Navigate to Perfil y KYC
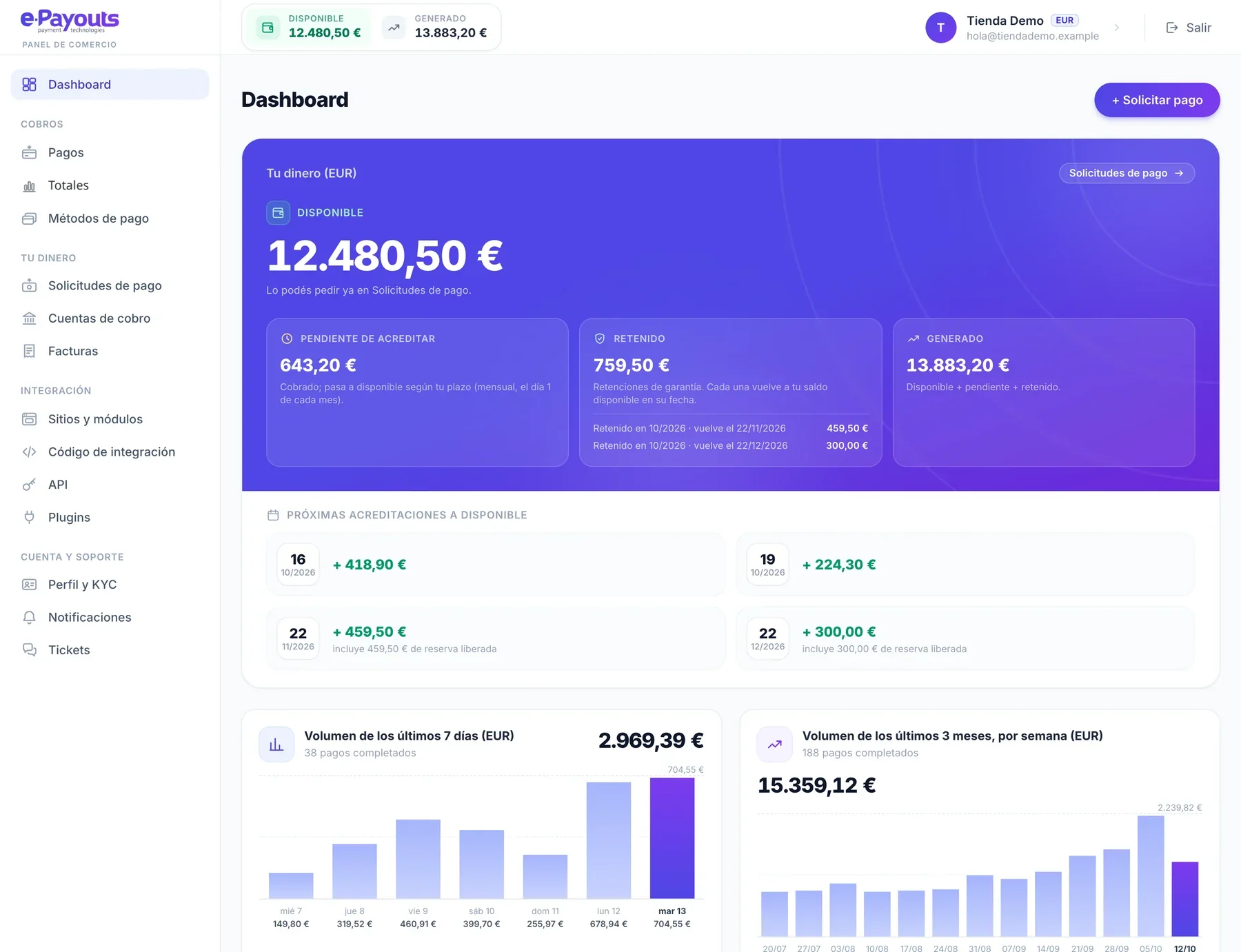The height and width of the screenshot is (952, 1241). coord(110,585)
